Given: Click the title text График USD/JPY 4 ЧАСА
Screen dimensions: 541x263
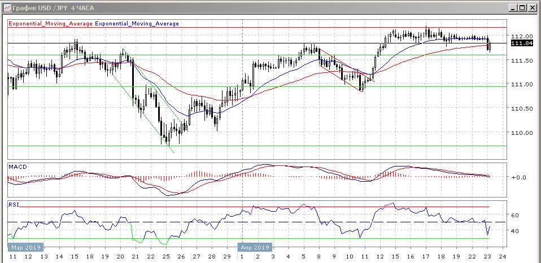Looking at the screenshot, I should point(49,7).
